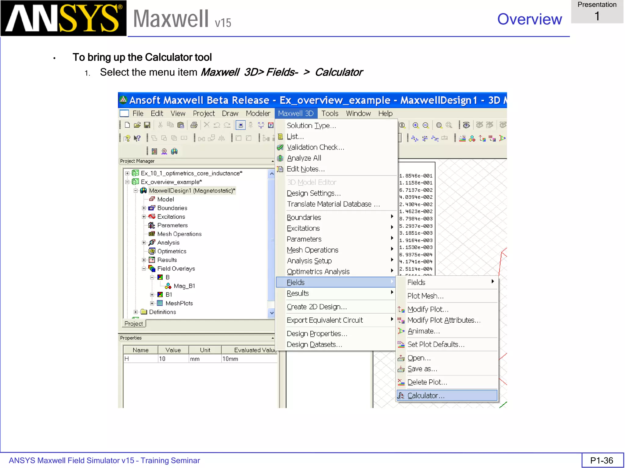Click the Evaluated Value column header
This screenshot has height=468, width=625.
tap(250, 350)
